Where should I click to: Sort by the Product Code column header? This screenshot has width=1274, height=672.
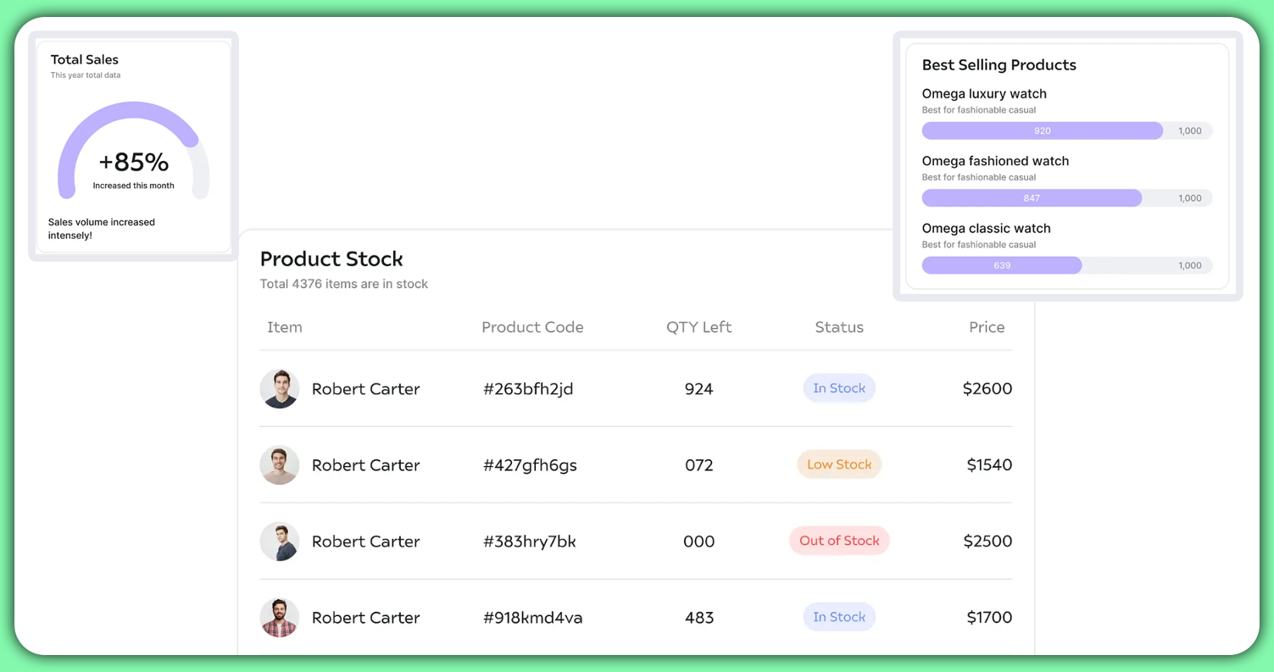[x=532, y=327]
